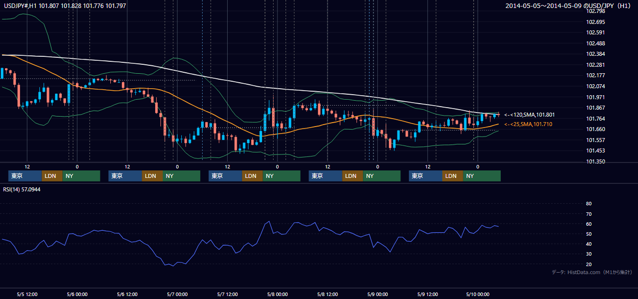
Task: Click RSI scale level 50
Action: click(589, 234)
